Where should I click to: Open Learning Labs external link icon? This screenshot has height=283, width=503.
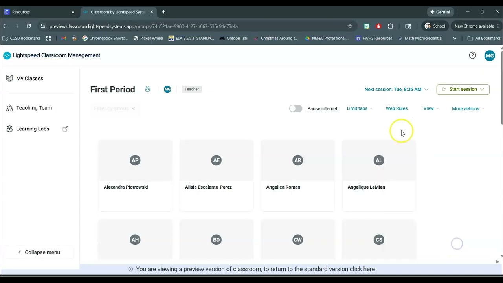pos(66,129)
